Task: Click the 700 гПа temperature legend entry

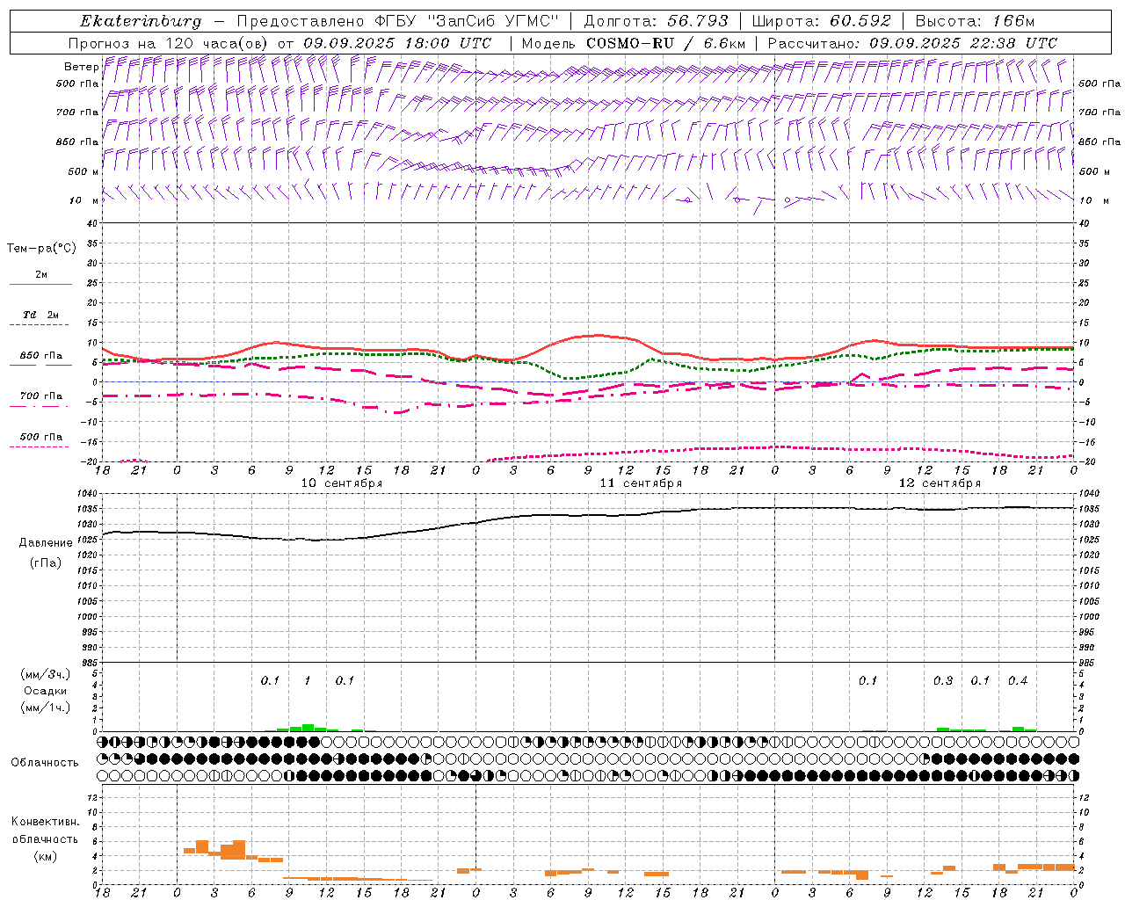Action: click(x=40, y=396)
